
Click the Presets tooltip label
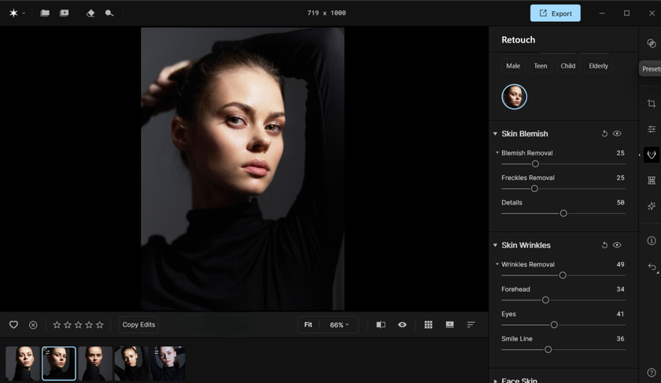point(651,68)
